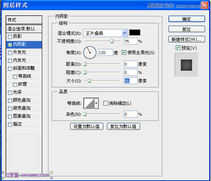211x181 pixels.
Task: Click 设置为默认值 make default button
Action: coord(87,126)
